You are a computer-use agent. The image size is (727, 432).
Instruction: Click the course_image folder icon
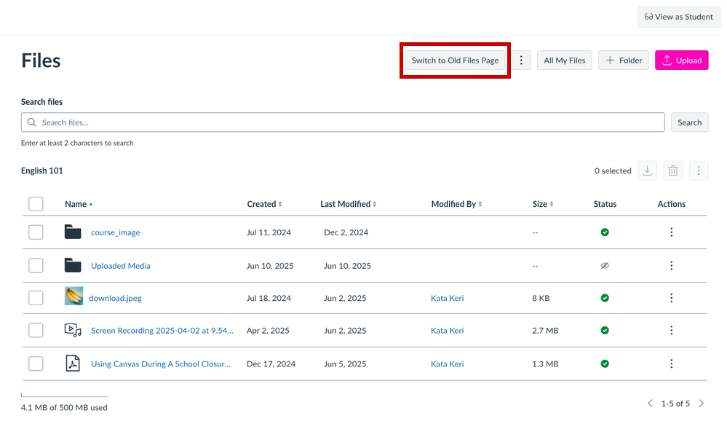click(x=73, y=232)
